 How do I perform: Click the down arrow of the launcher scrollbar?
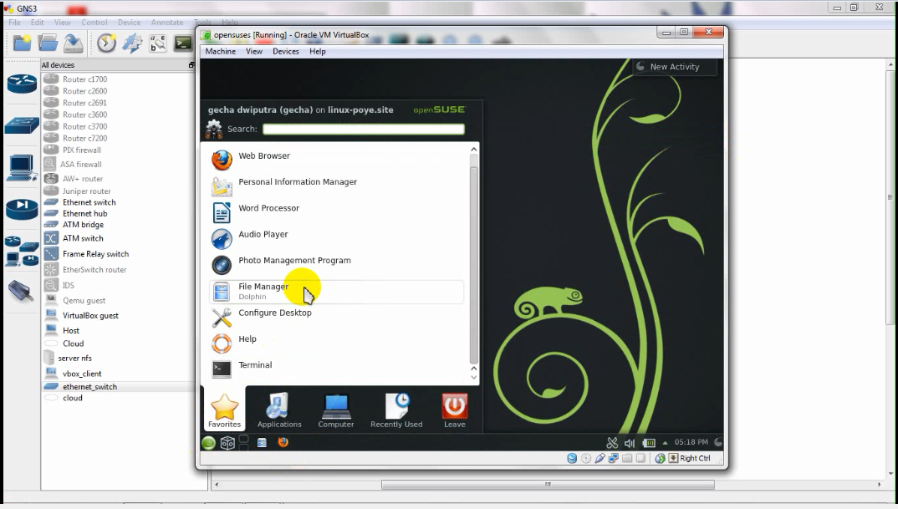(473, 377)
